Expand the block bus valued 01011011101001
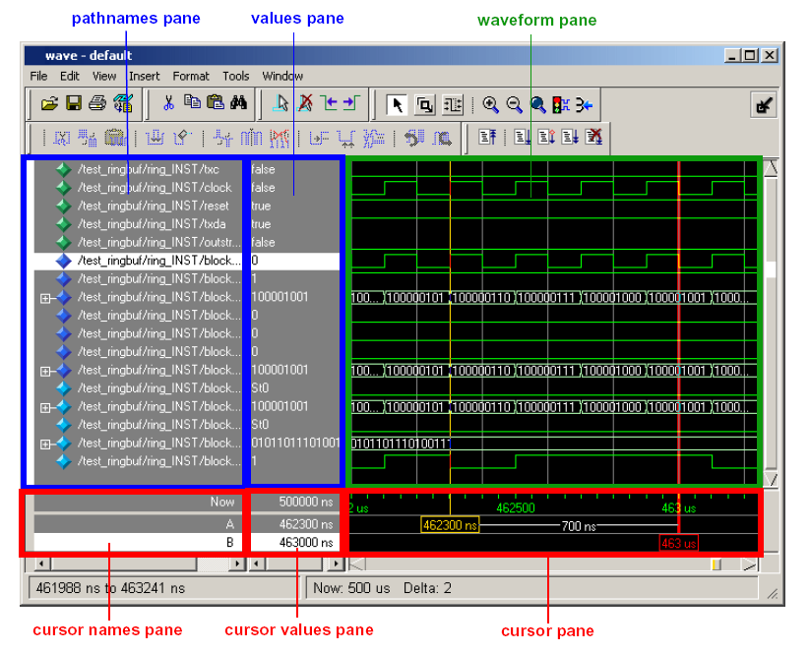 (x=45, y=444)
